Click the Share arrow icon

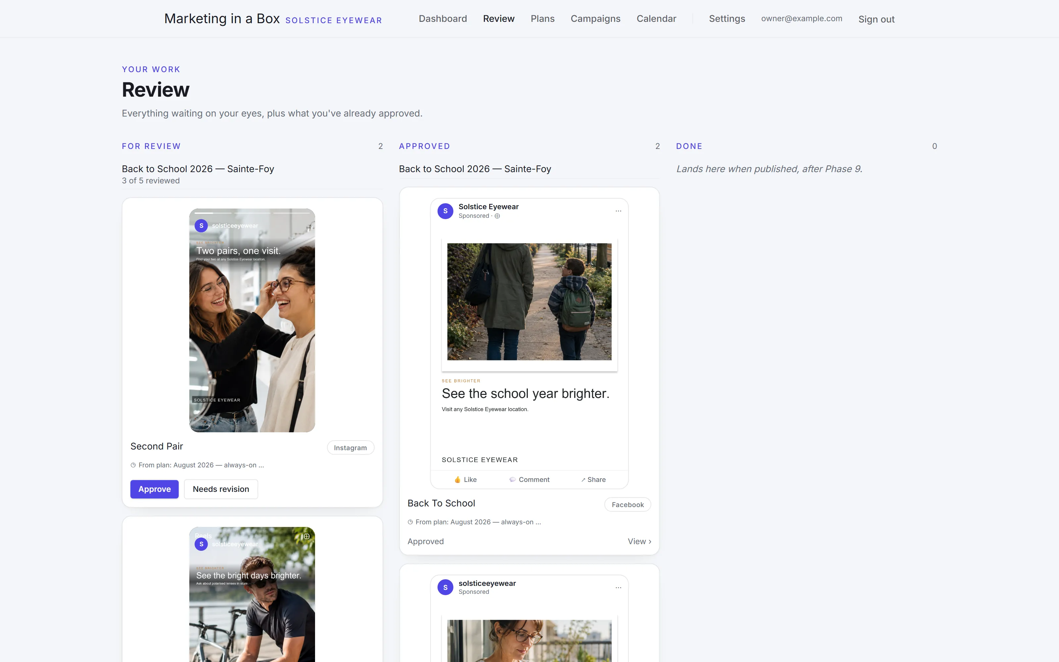(x=583, y=480)
